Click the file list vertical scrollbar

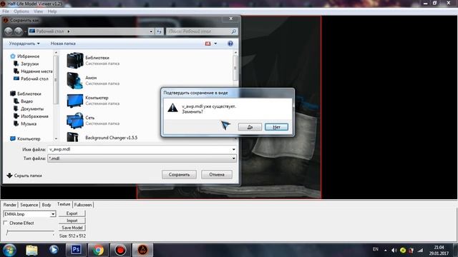pos(235,68)
